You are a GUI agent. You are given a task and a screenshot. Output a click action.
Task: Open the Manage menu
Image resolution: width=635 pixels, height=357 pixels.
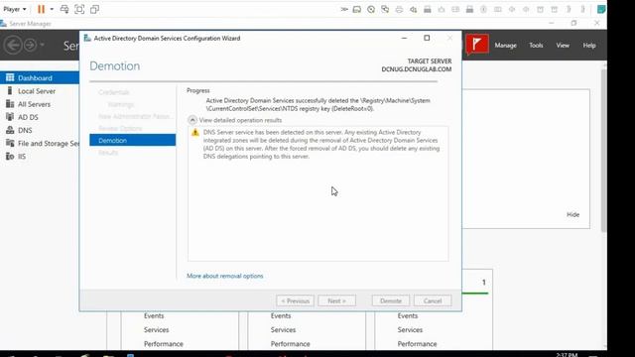click(505, 46)
